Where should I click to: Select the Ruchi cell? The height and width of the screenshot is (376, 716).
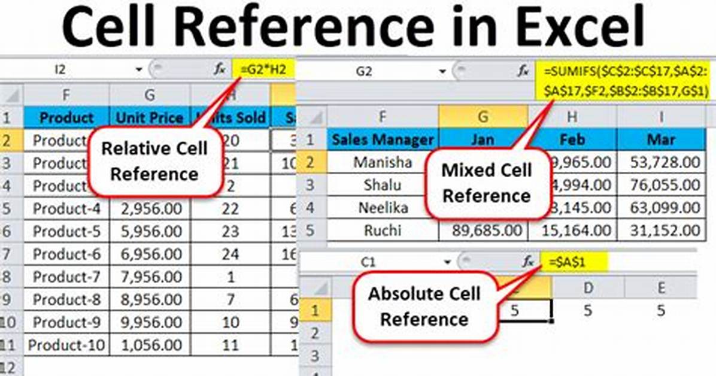pyautogui.click(x=383, y=231)
